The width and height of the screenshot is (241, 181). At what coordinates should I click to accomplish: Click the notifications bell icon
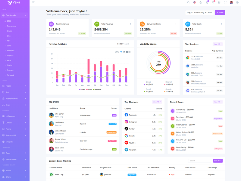click(213, 2)
